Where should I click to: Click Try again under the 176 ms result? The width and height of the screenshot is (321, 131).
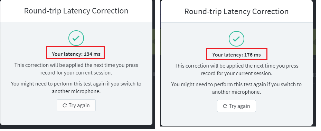[x=236, y=106]
